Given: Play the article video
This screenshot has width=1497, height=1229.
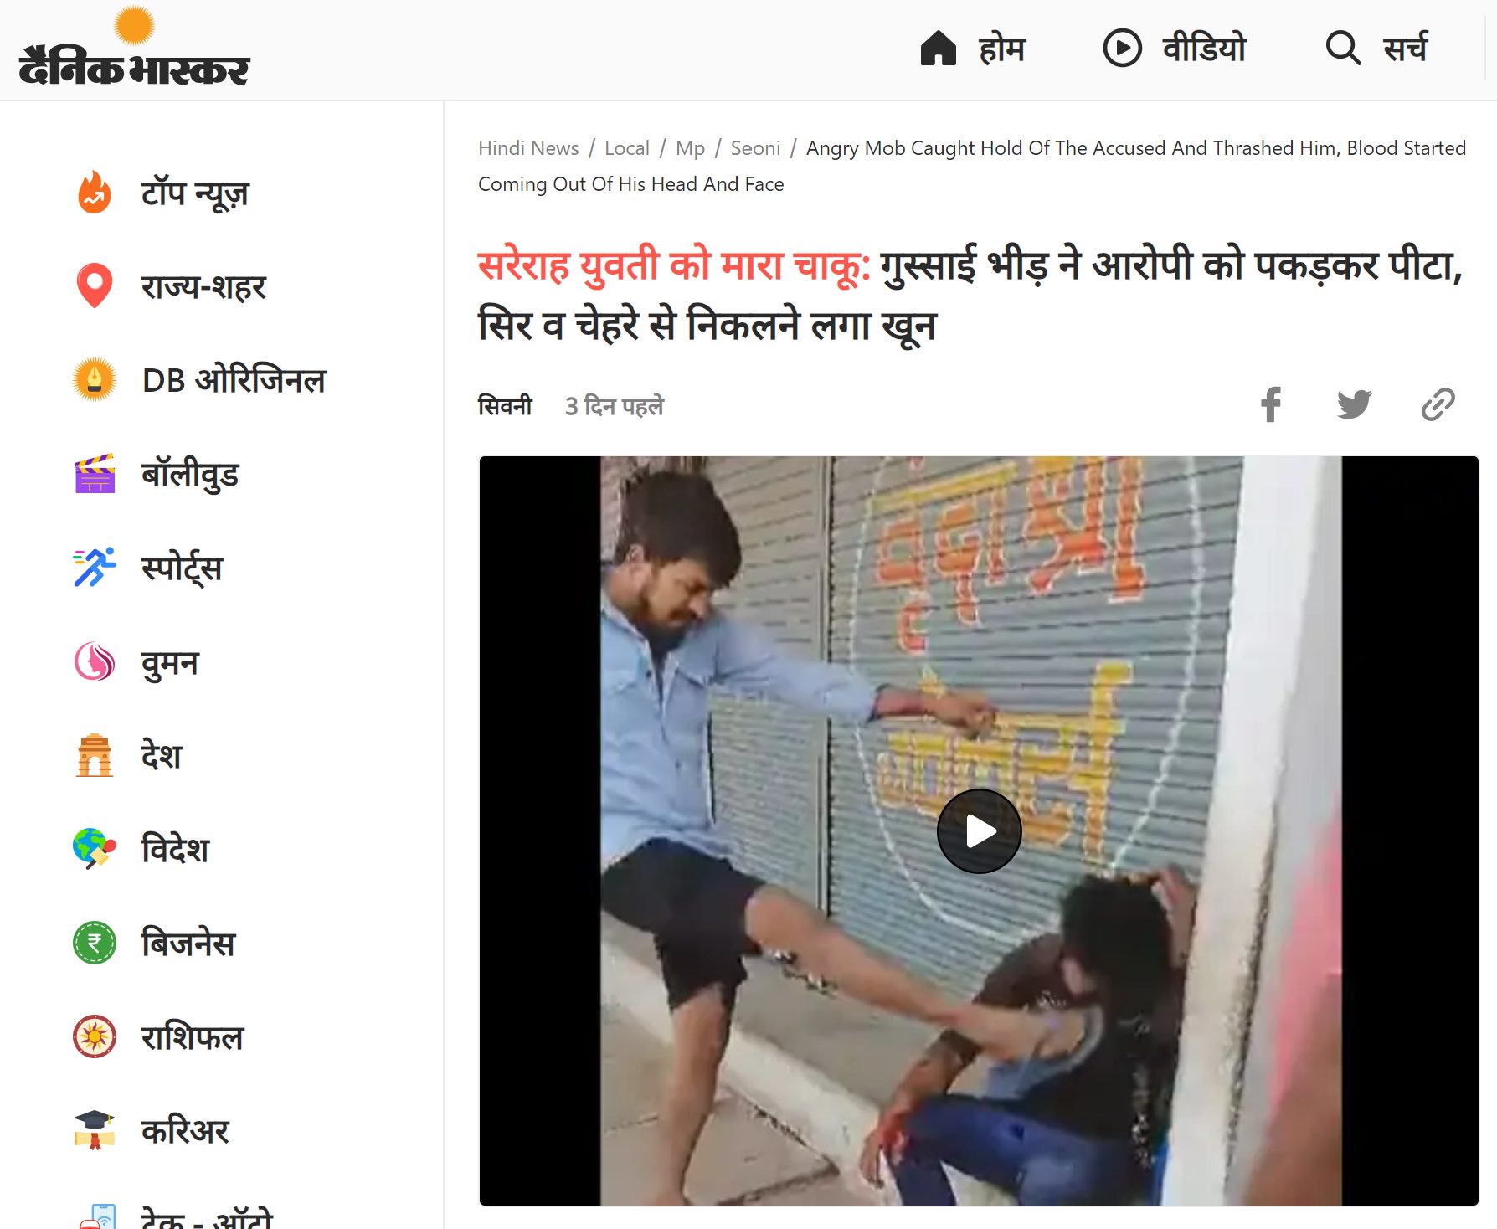Looking at the screenshot, I should click(x=979, y=831).
